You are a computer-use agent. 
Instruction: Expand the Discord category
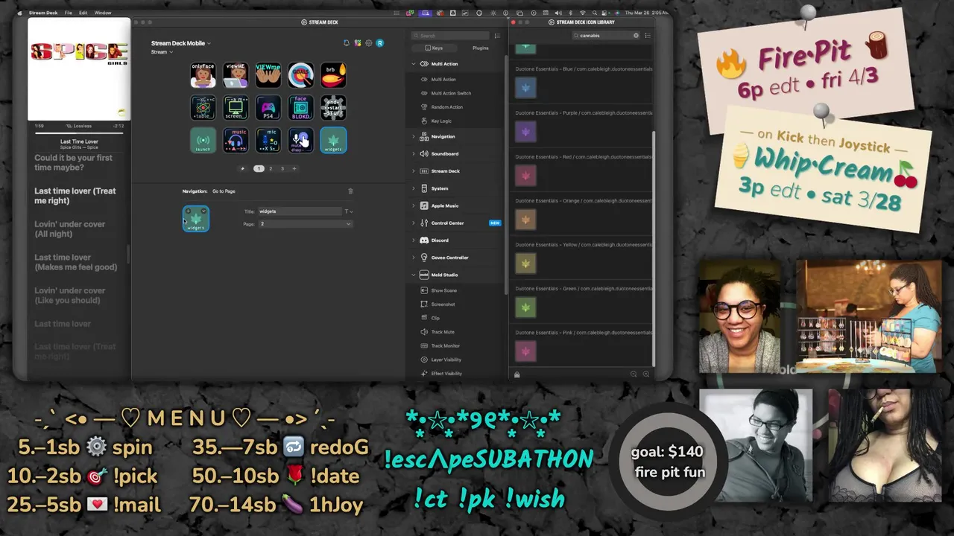pyautogui.click(x=414, y=240)
